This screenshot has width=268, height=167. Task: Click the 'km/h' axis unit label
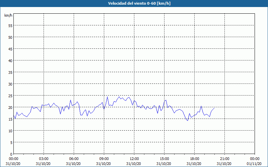tap(8, 15)
